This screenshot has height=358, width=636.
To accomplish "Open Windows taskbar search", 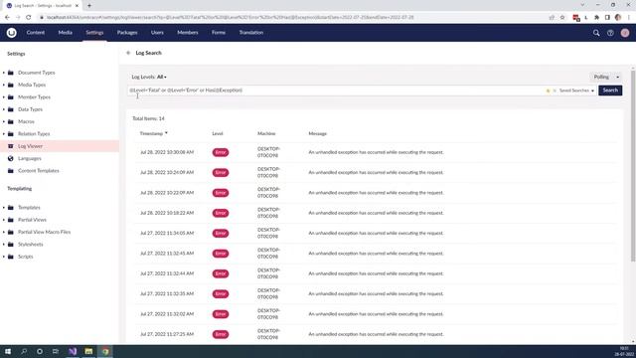I will point(24,351).
